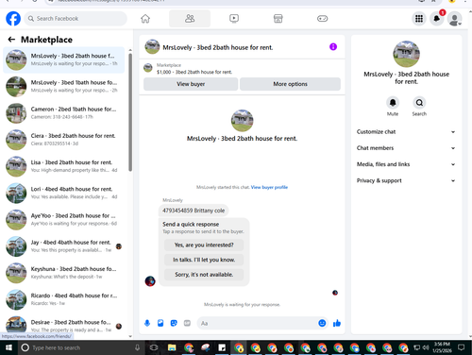This screenshot has width=472, height=355.
Task: Go back with the Marketplace arrow
Action: (11, 40)
